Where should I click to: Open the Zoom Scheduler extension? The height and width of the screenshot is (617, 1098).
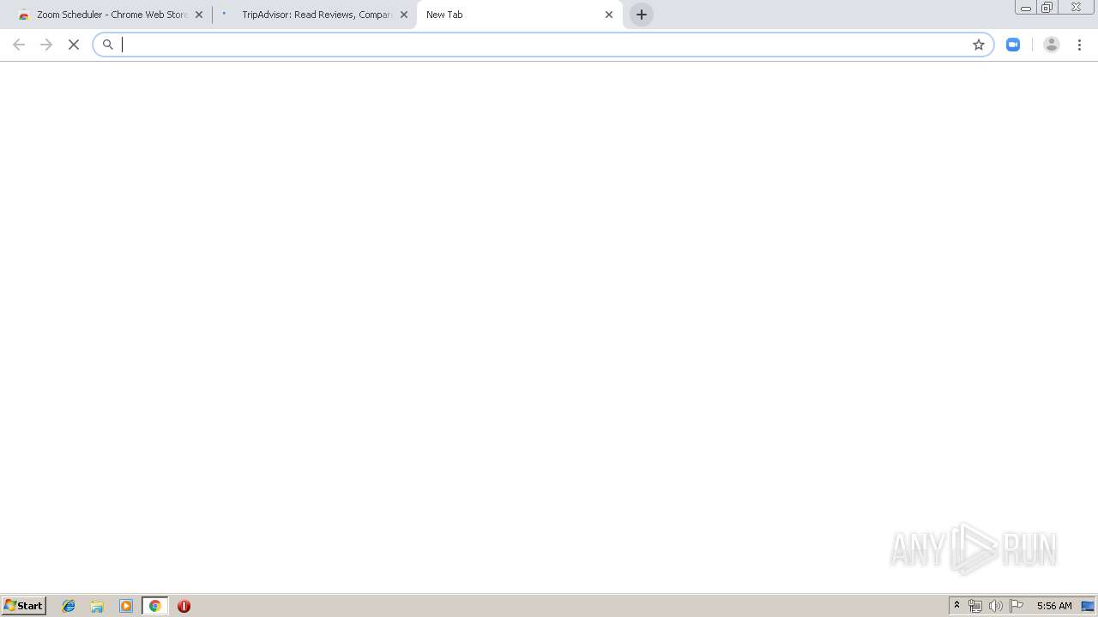(1013, 45)
